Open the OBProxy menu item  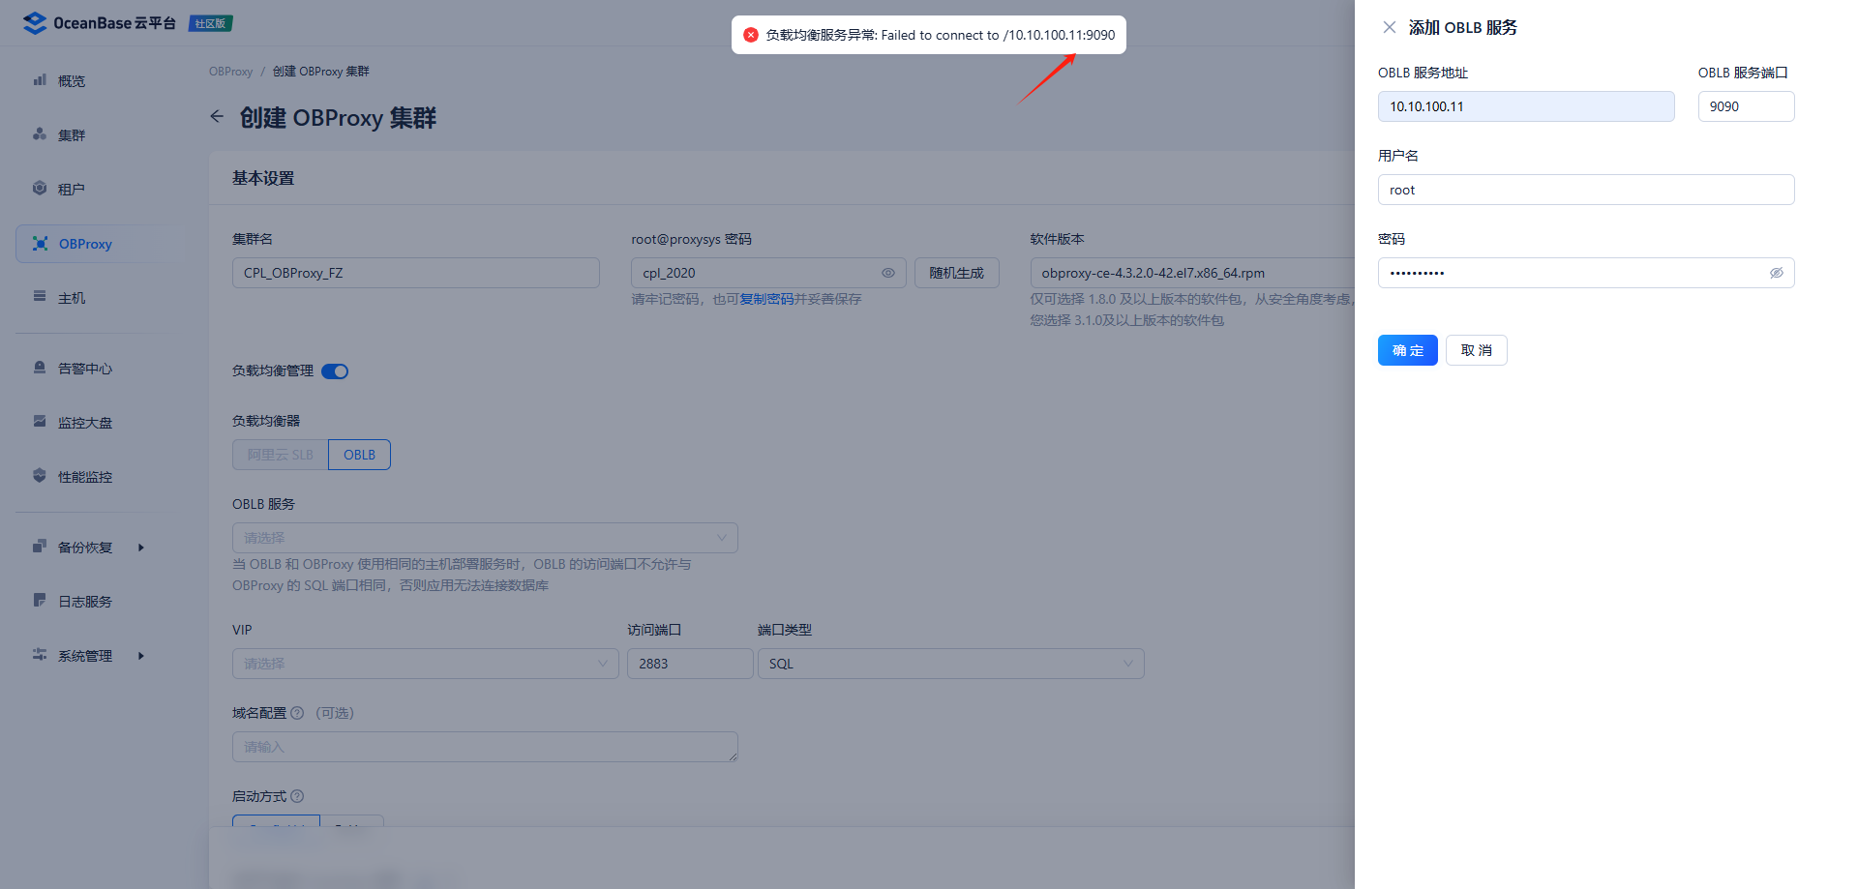pyautogui.click(x=95, y=244)
